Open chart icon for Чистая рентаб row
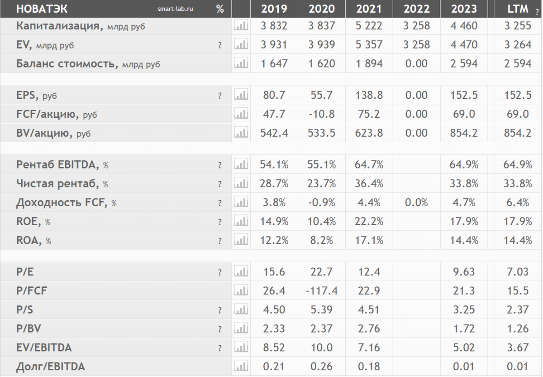543x377 pixels. [x=241, y=184]
